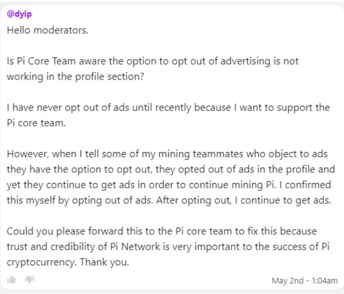Click the line starting 'Is Pi Core Team aware'
The height and width of the screenshot is (294, 344).
point(153,61)
